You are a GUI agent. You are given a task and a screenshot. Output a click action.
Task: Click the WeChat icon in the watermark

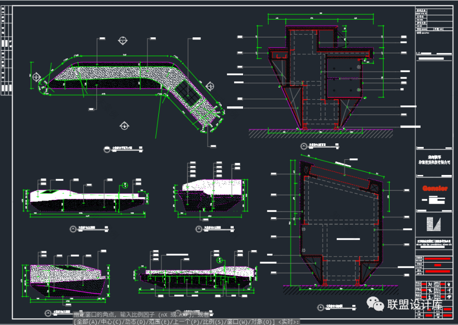[x=375, y=304]
